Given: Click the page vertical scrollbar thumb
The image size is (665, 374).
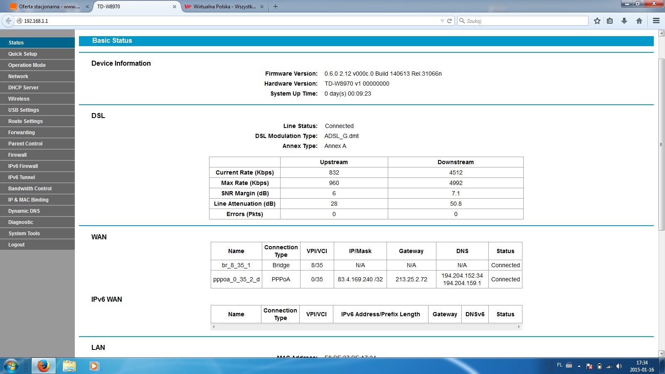Looking at the screenshot, I should click(x=662, y=145).
